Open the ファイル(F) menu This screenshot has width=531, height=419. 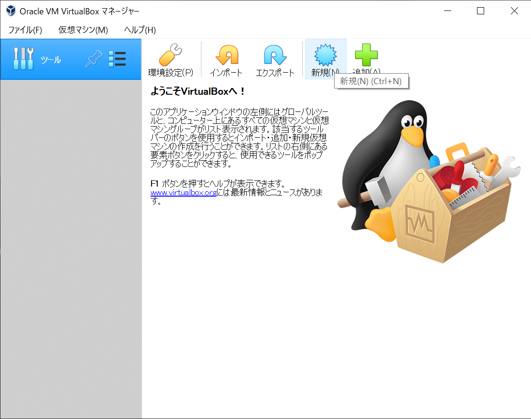[x=25, y=30]
